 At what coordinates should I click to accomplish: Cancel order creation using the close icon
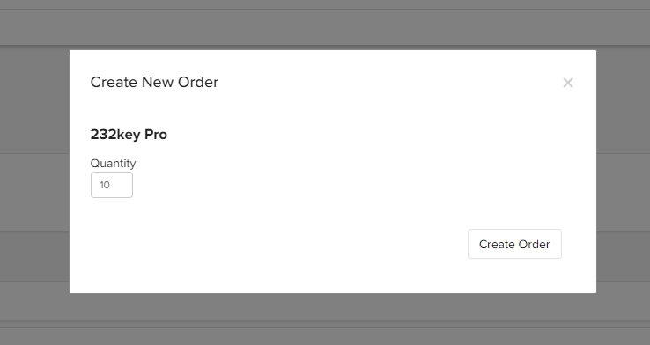click(x=568, y=83)
